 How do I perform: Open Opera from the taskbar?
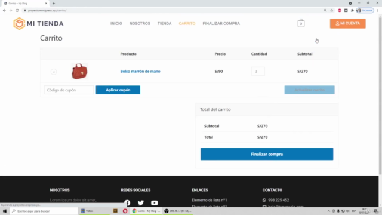coord(125,211)
